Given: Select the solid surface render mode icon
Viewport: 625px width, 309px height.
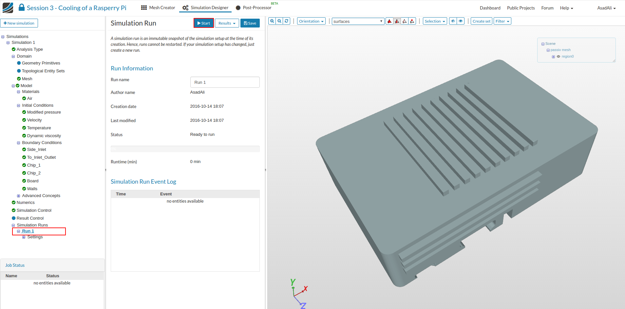Looking at the screenshot, I should coord(389,21).
